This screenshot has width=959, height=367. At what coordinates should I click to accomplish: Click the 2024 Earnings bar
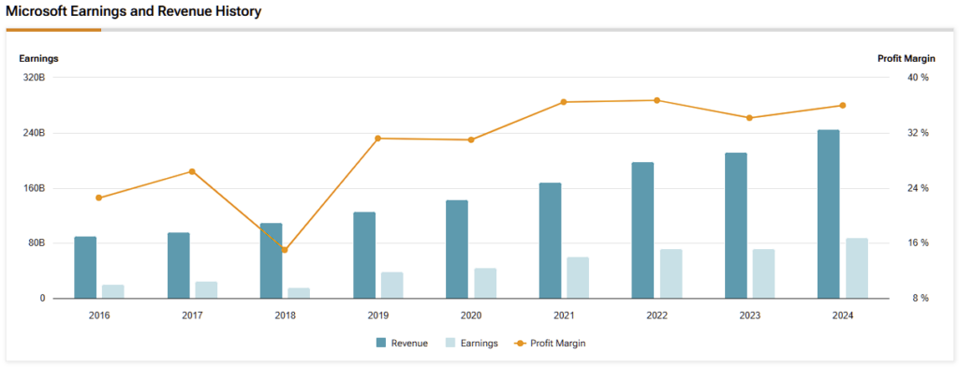(x=857, y=268)
